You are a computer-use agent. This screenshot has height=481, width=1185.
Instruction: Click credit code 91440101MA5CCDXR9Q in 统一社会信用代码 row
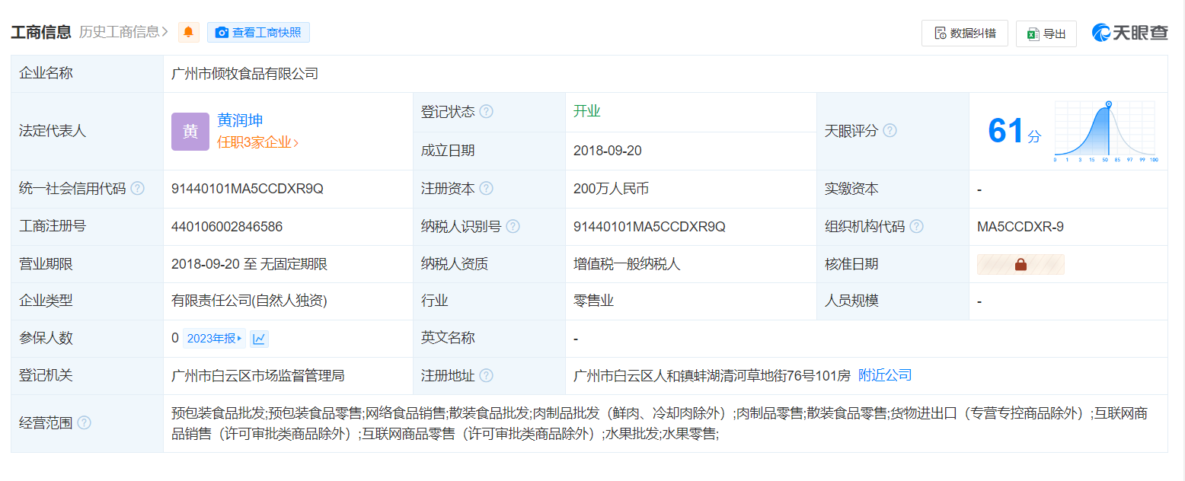click(248, 189)
